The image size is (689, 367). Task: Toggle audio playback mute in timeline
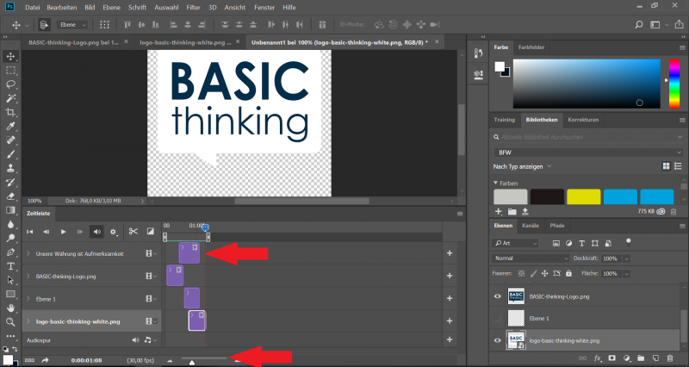[96, 232]
